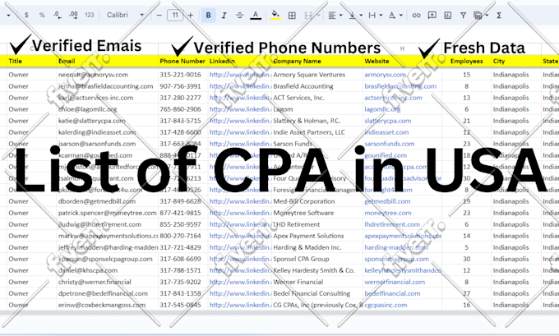This screenshot has width=559, height=336.
Task: Open cgcpasinc.com website link
Action: (x=386, y=305)
